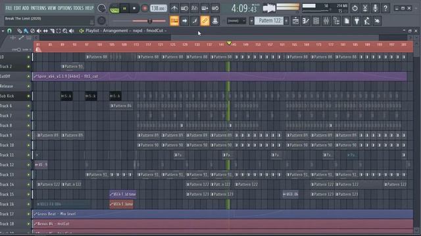Image resolution: width=421 pixels, height=236 pixels.
Task: Select the Slip tool in Playlist
Action: click(45, 31)
